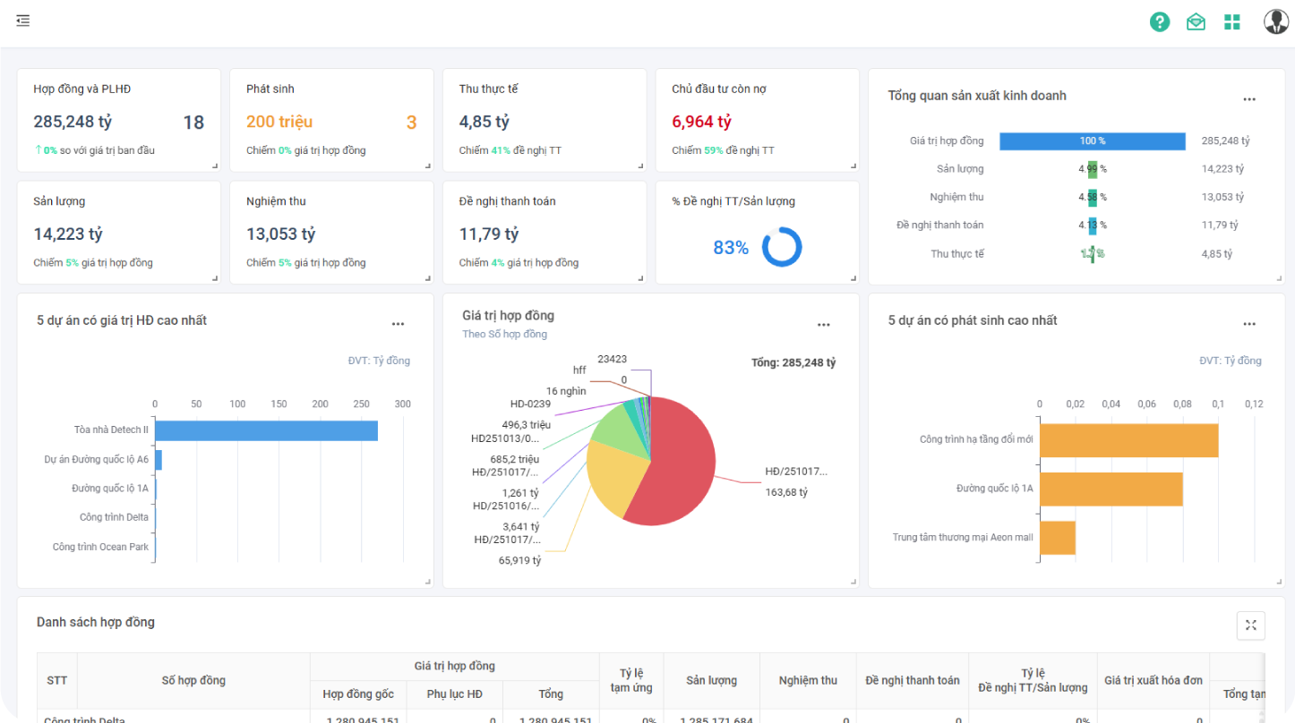
Task: Open the help question mark icon
Action: [x=1160, y=22]
